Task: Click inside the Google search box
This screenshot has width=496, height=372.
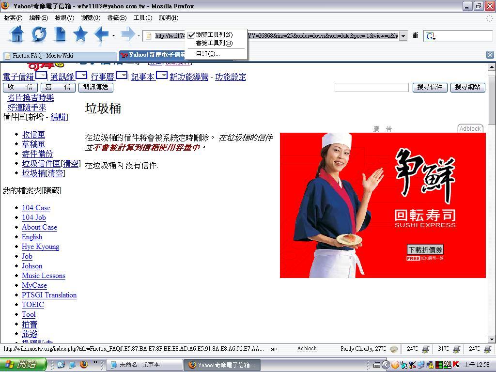Action: (x=465, y=36)
